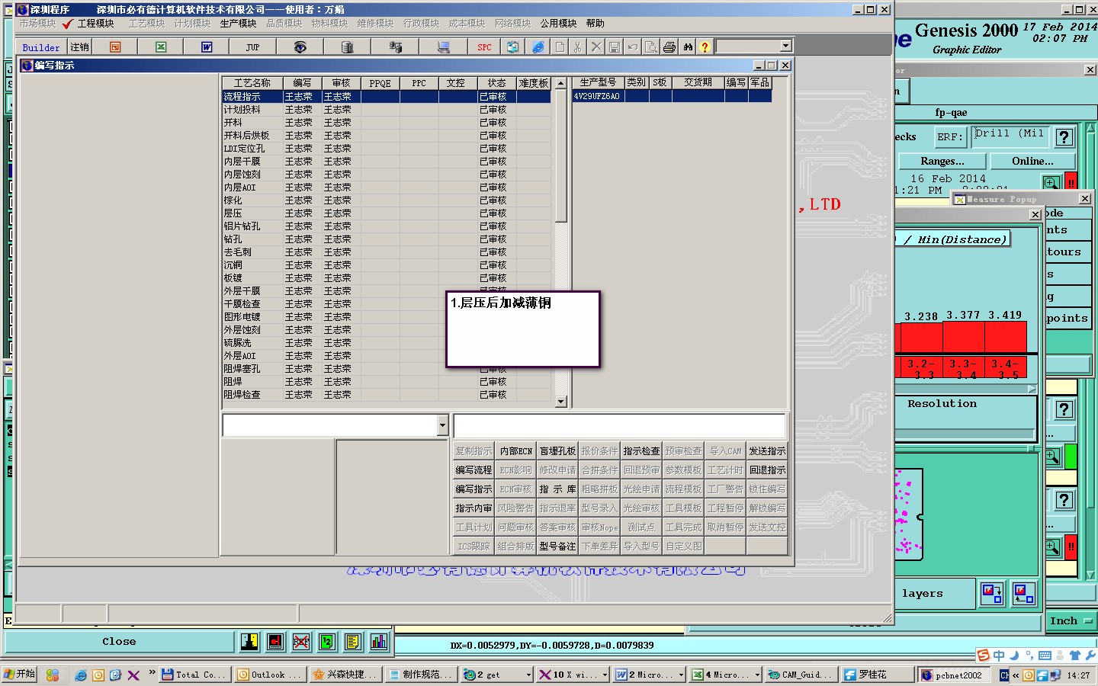Click the Online... button in Genesis window
1098x686 pixels.
click(x=1032, y=161)
